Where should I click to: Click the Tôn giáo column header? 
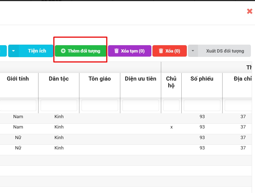[x=100, y=79]
